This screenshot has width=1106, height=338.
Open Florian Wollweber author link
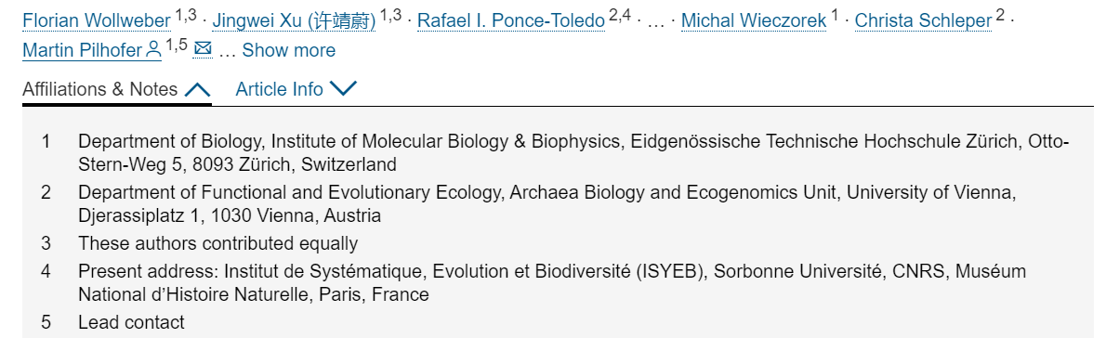pos(97,21)
